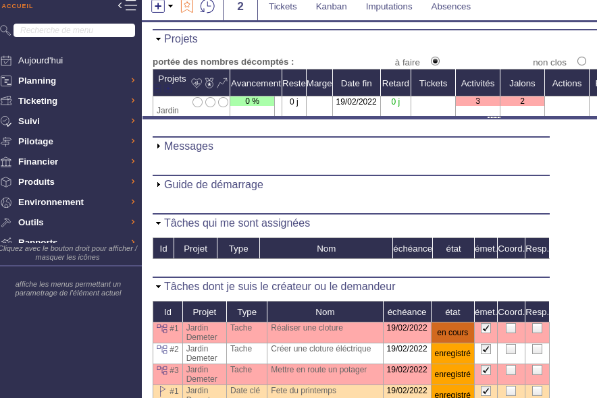The width and height of the screenshot is (597, 398).
Task: Open the dropdown arrow next to the plus button
Action: click(170, 6)
